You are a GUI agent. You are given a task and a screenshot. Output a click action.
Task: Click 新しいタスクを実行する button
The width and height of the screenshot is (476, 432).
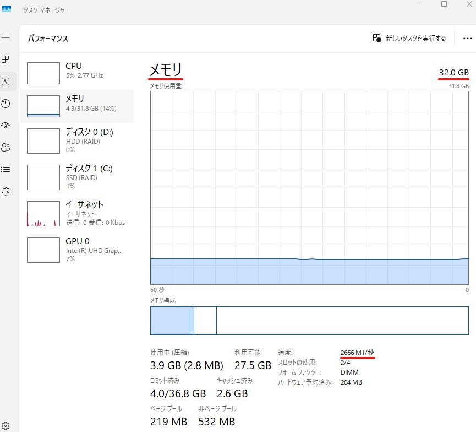[409, 39]
